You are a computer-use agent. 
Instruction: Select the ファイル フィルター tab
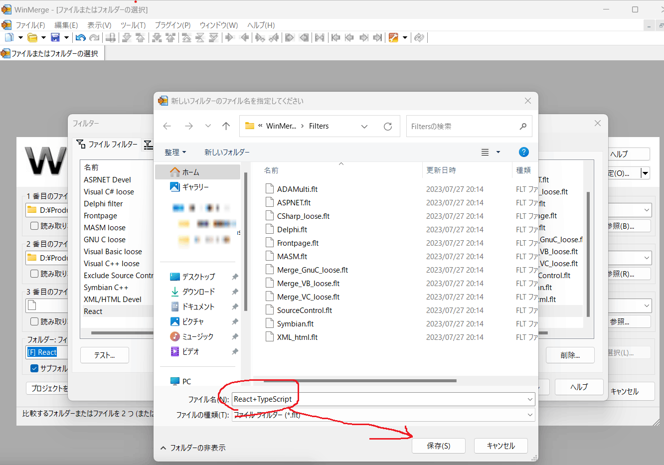pos(107,144)
